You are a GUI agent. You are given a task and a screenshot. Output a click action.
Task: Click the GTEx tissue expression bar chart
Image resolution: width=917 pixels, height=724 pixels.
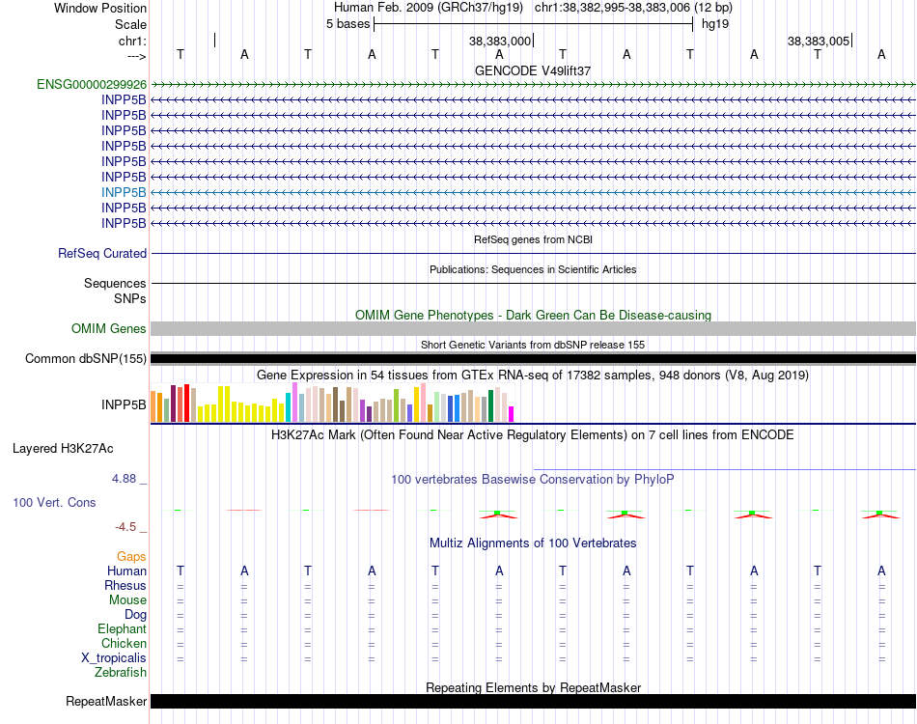[x=332, y=403]
